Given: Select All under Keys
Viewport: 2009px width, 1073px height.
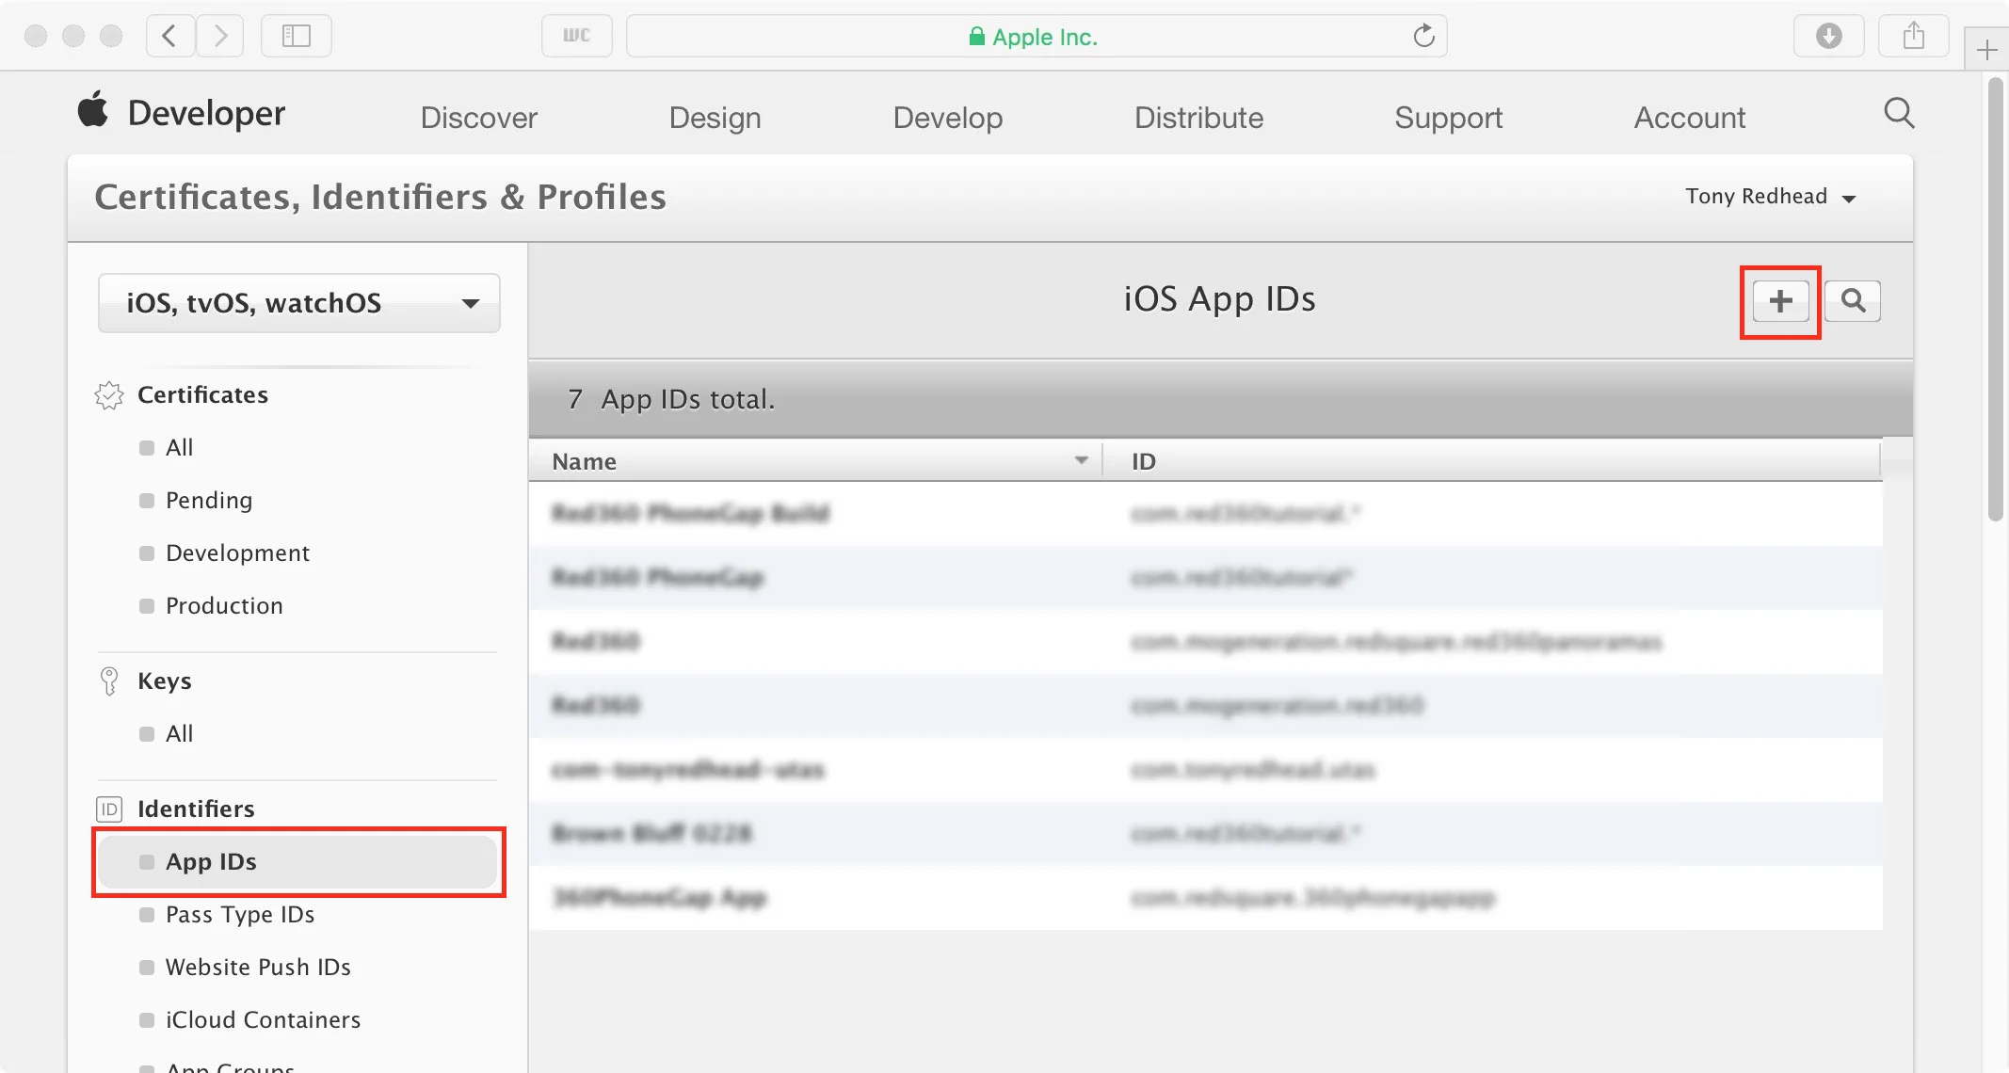Looking at the screenshot, I should (179, 734).
